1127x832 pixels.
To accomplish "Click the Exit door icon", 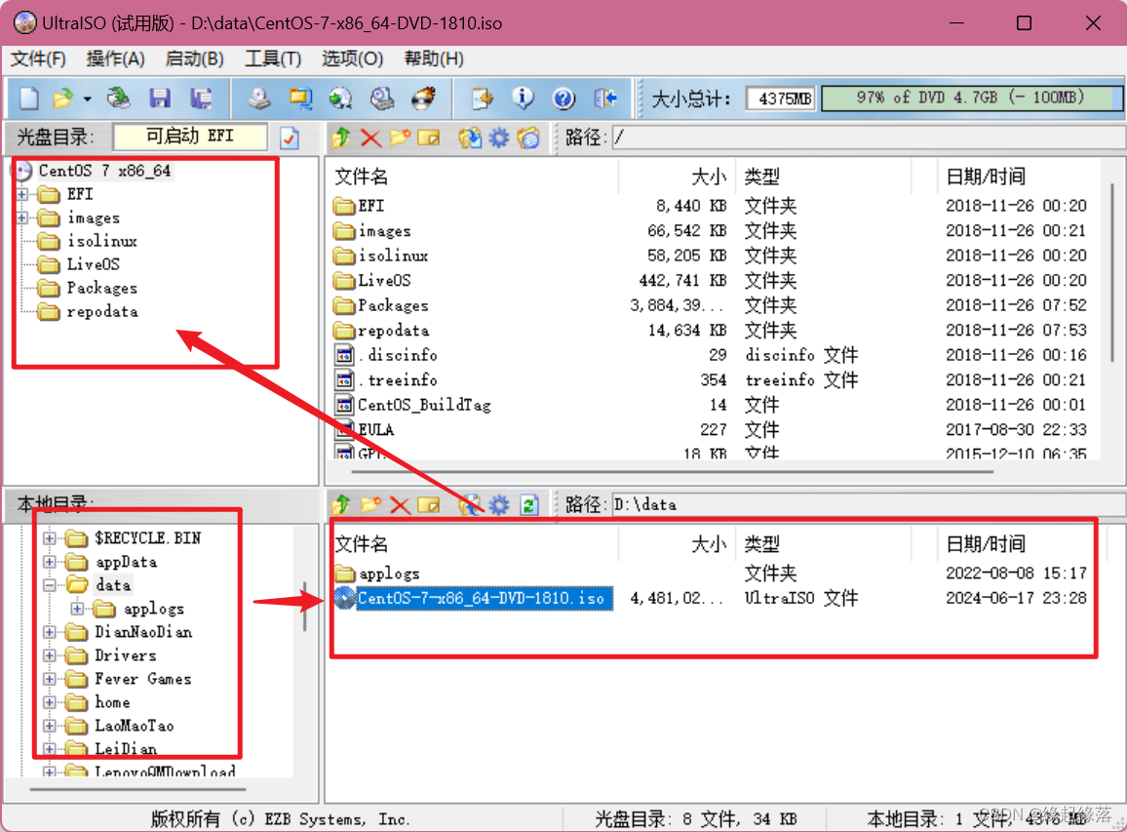I will pyautogui.click(x=605, y=98).
